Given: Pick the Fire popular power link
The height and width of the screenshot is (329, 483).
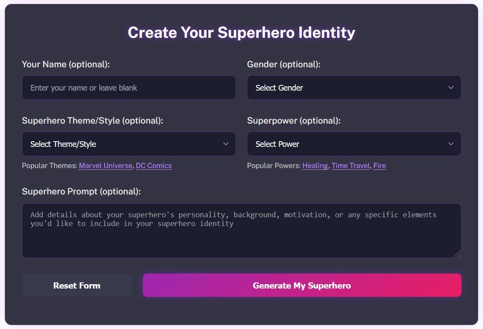Looking at the screenshot, I should pos(379,166).
